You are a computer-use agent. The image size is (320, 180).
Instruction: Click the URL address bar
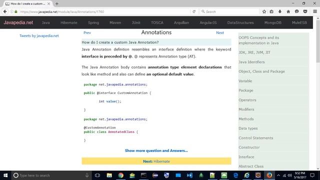click(104, 11)
